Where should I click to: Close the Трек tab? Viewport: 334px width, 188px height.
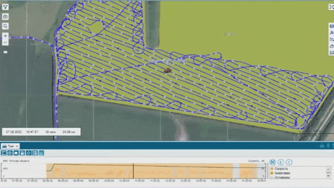(17, 146)
